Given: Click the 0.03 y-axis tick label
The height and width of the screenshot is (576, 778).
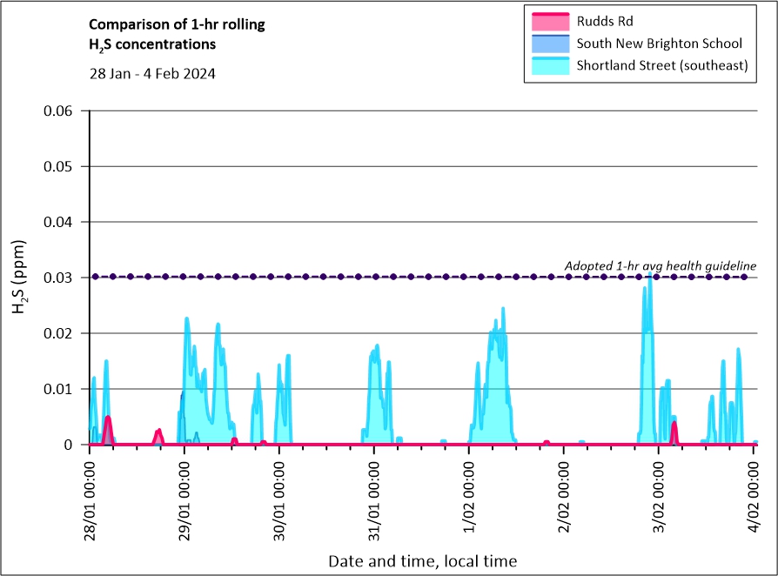Looking at the screenshot, I should click(x=62, y=278).
